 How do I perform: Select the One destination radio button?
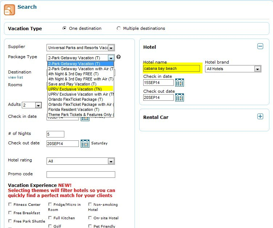point(65,28)
